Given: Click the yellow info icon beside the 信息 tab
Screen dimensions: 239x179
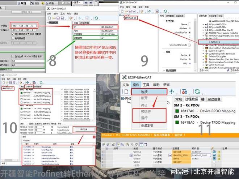Looking at the screenshot, I should point(43,3).
